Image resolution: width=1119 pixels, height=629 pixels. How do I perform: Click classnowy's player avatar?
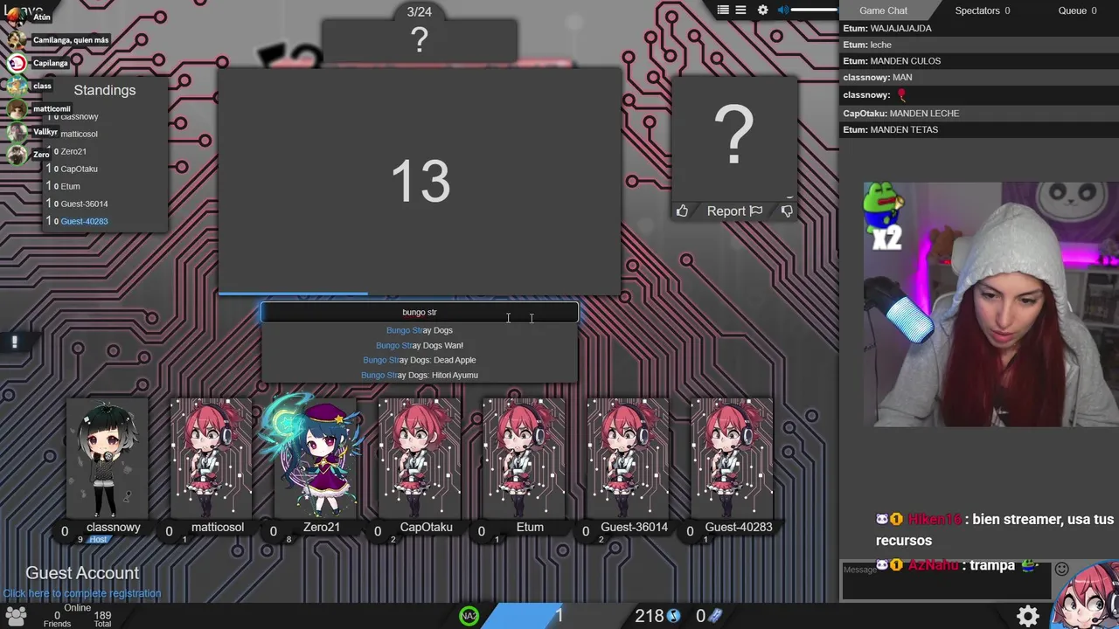107,459
